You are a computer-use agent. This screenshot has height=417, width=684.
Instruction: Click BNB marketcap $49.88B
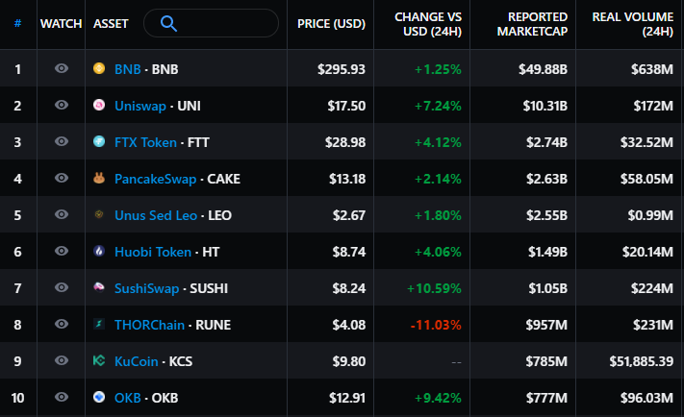544,69
